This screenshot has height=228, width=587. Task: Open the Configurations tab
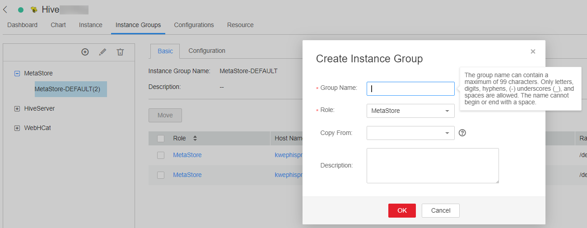coord(194,25)
